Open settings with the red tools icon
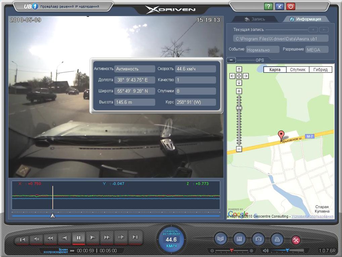The width and height of the screenshot is (342, 257). click(296, 240)
